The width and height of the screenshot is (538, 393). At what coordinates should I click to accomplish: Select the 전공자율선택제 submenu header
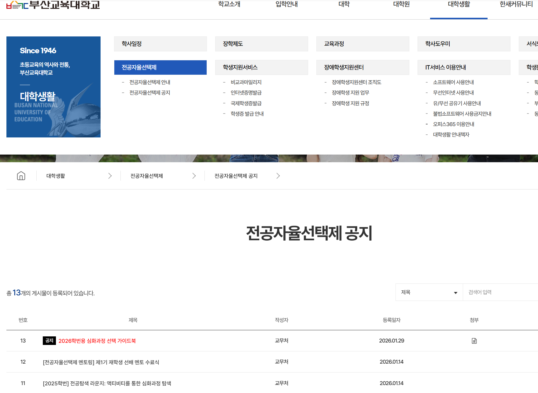160,67
